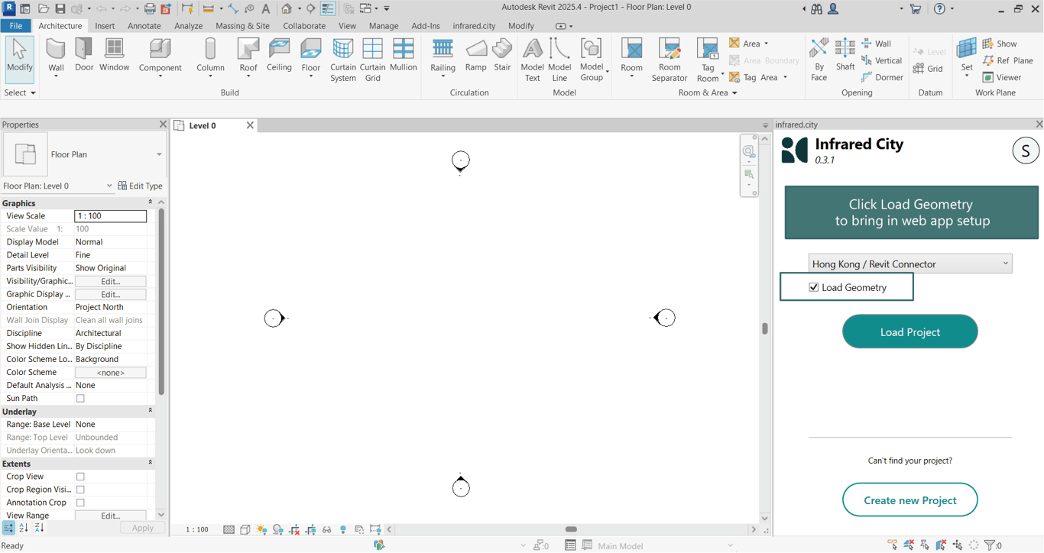Image resolution: width=1044 pixels, height=553 pixels.
Task: Select the Ref Plane tool
Action: pos(1007,60)
